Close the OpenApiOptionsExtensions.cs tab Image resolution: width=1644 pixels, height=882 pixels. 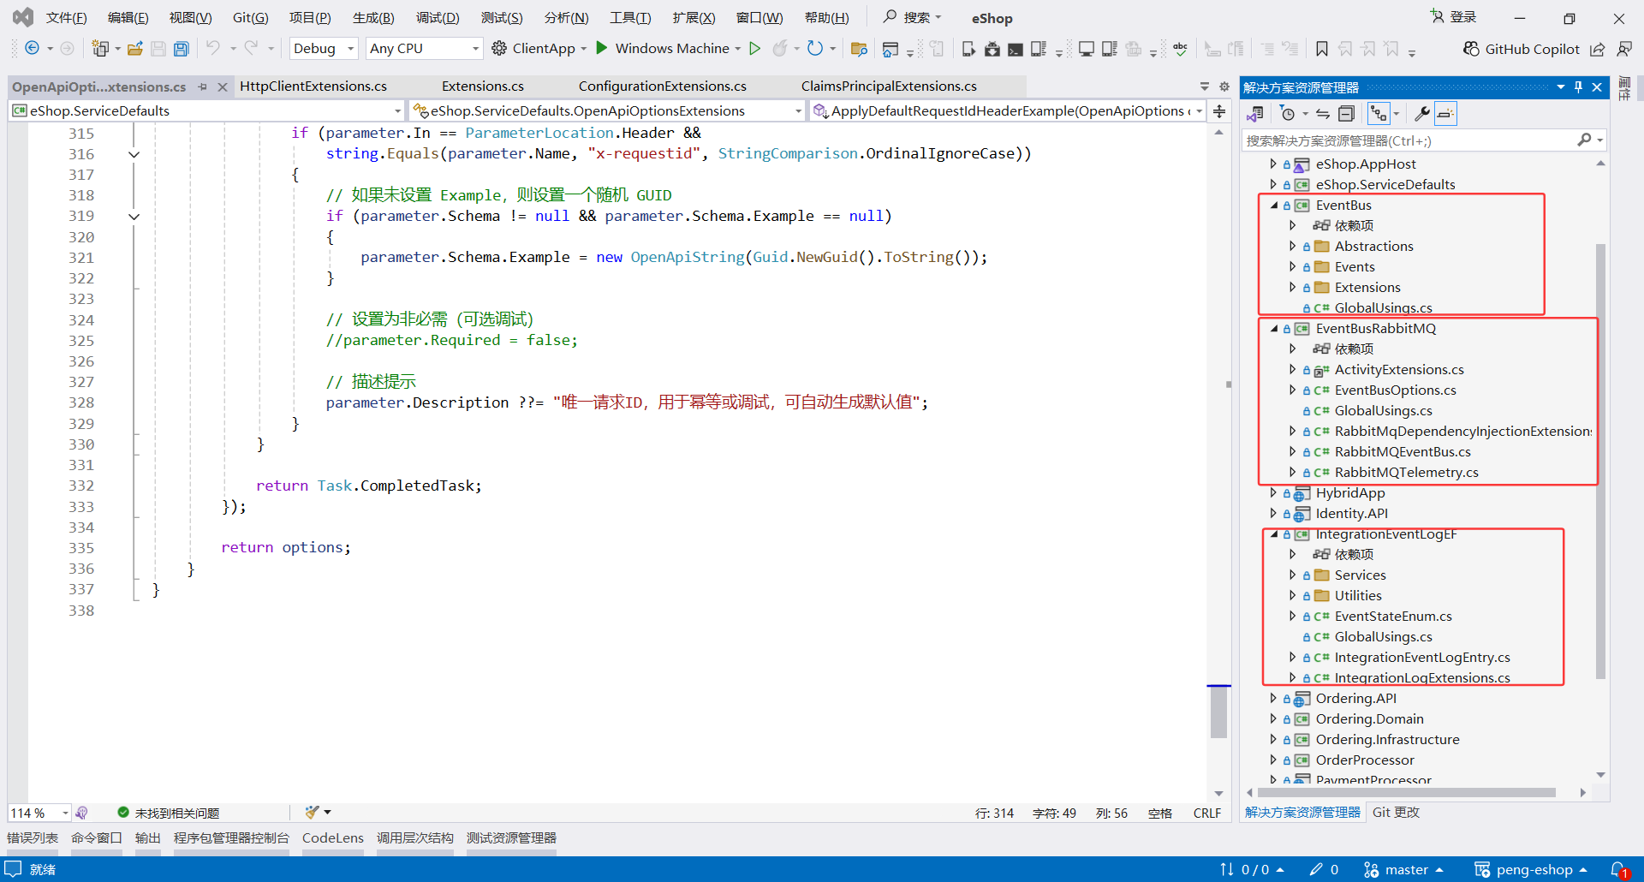[223, 86]
